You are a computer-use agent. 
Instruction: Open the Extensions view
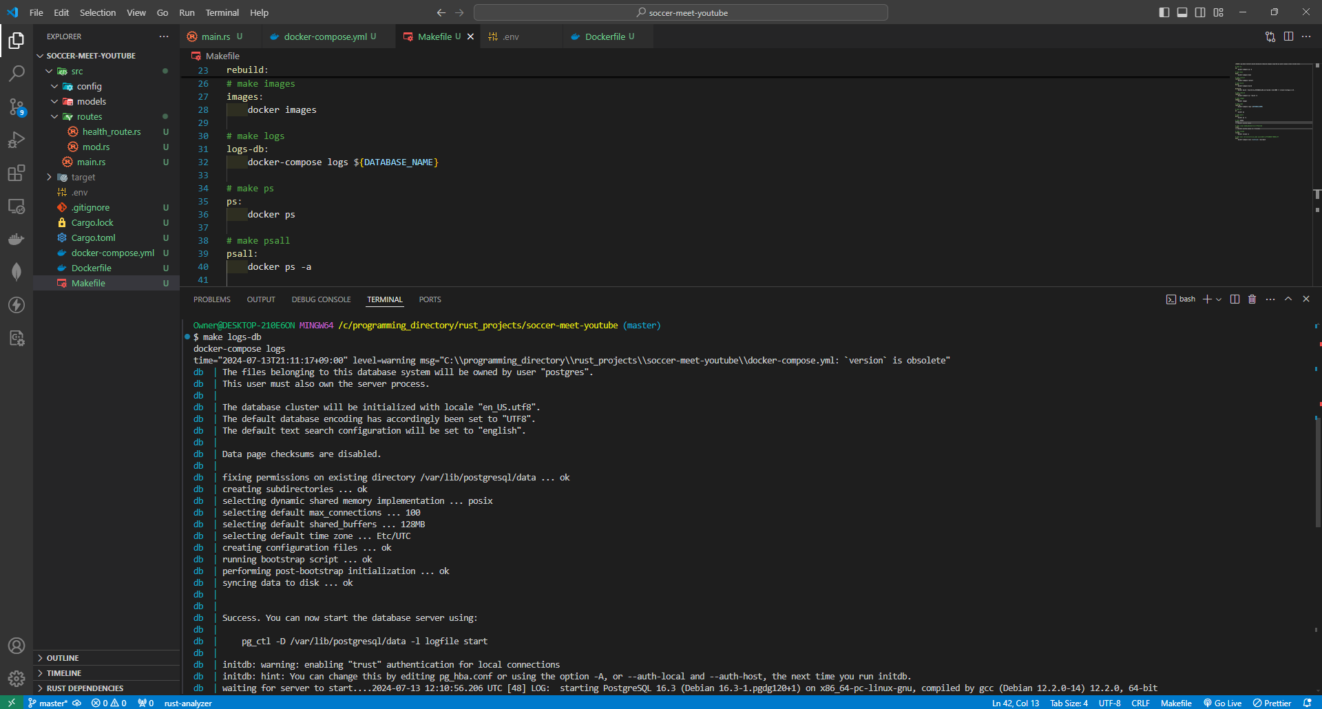click(17, 173)
